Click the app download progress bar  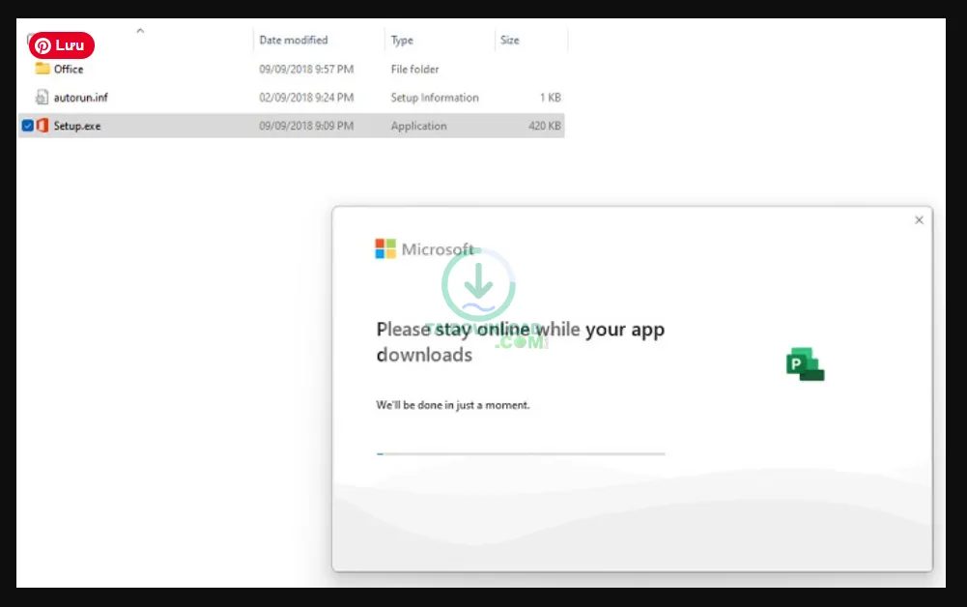click(520, 453)
